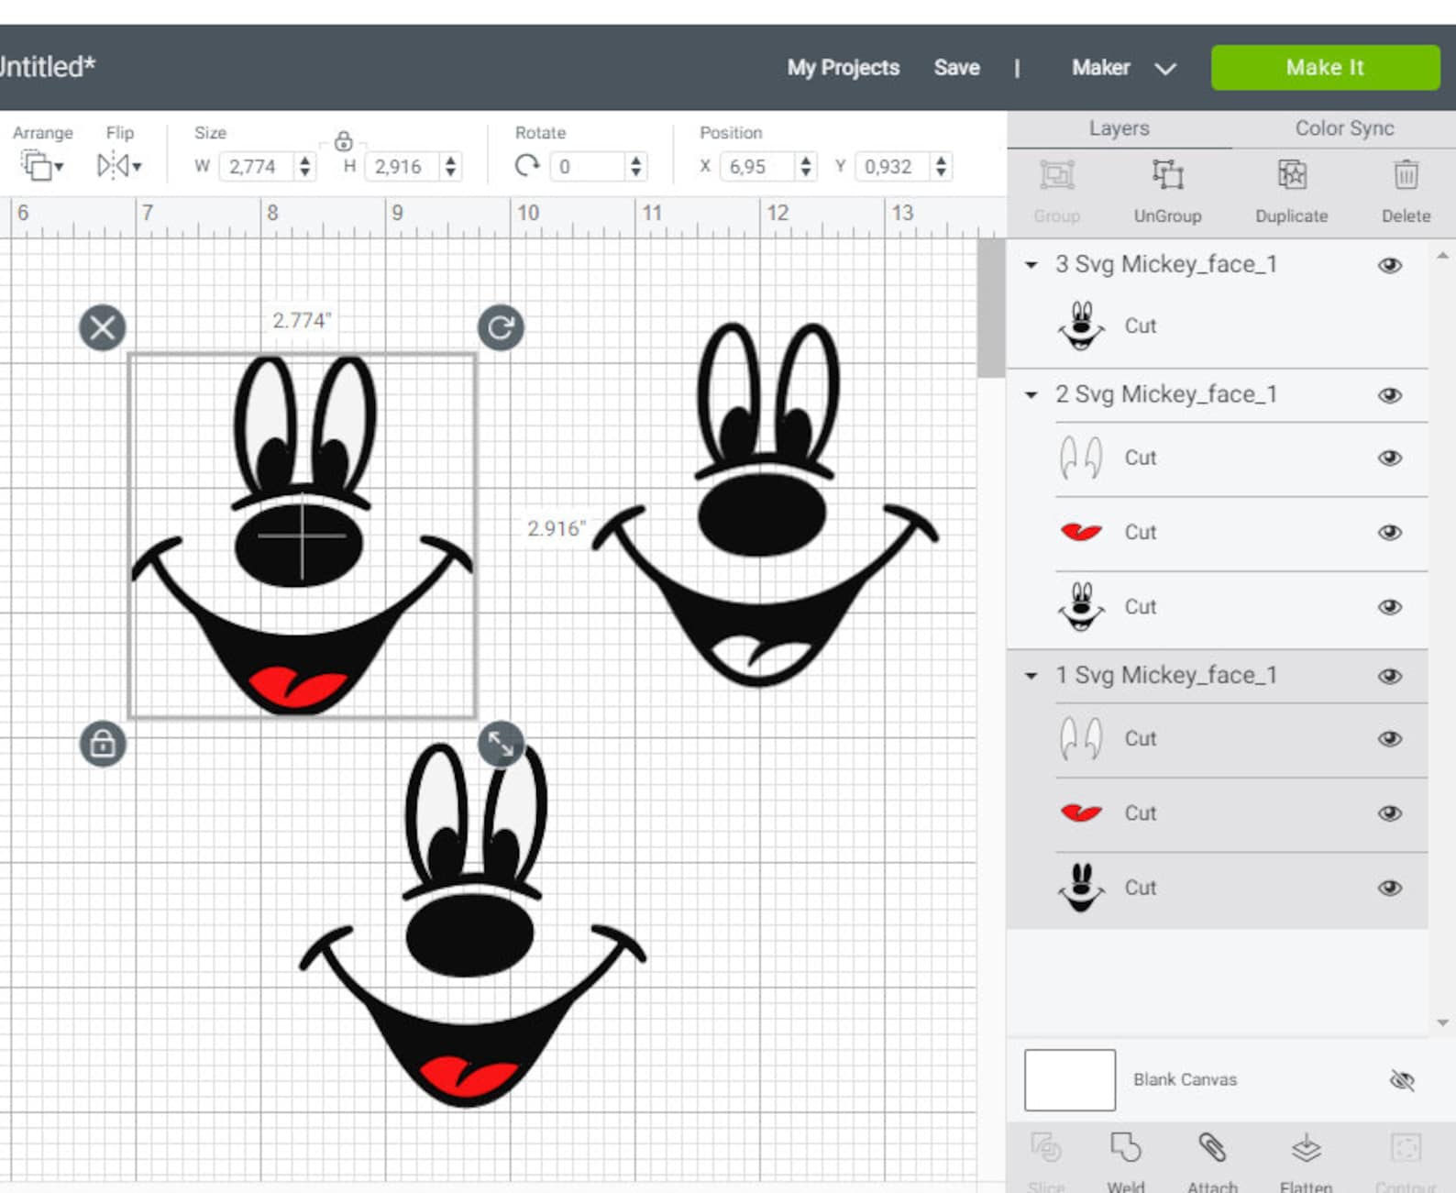Select eyes layer thumbnail in group 2
This screenshot has width=1456, height=1193.
pos(1081,458)
